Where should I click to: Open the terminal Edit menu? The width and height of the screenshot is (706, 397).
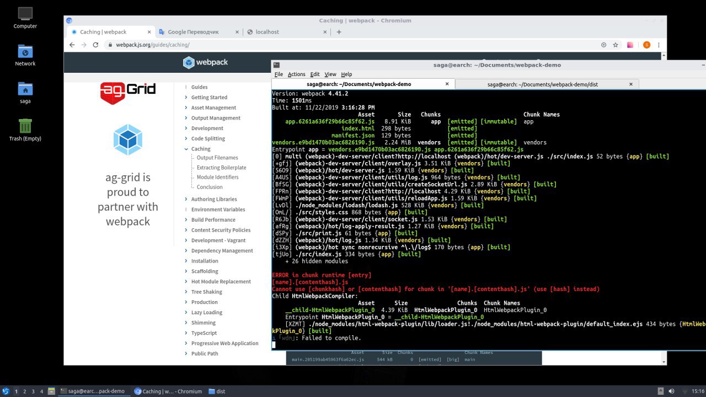click(x=315, y=74)
